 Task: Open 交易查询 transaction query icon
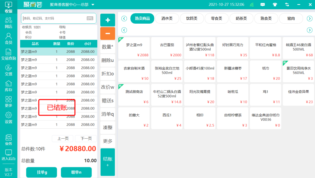(x=8, y=54)
